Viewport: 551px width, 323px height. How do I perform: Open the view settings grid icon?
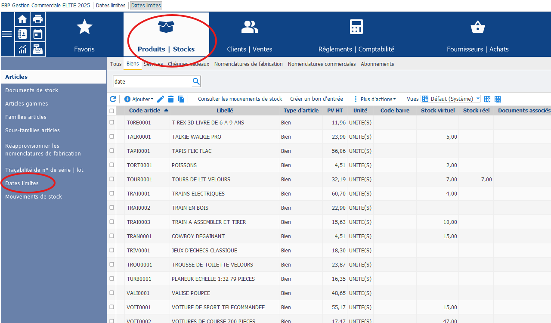coord(487,99)
